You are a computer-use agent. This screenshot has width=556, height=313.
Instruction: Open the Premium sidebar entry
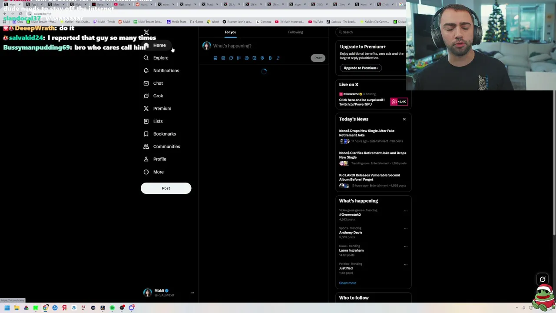(x=157, y=108)
